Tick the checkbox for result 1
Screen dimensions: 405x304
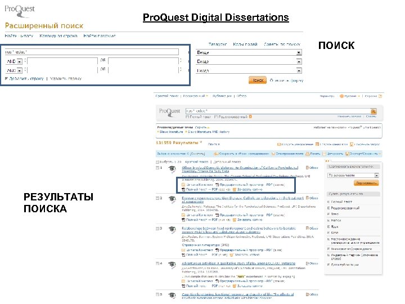pyautogui.click(x=157, y=168)
